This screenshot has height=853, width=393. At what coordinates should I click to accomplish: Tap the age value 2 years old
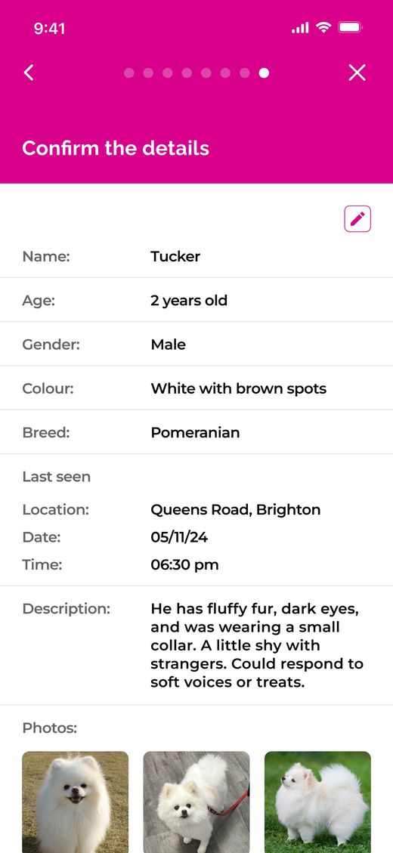[x=189, y=300]
